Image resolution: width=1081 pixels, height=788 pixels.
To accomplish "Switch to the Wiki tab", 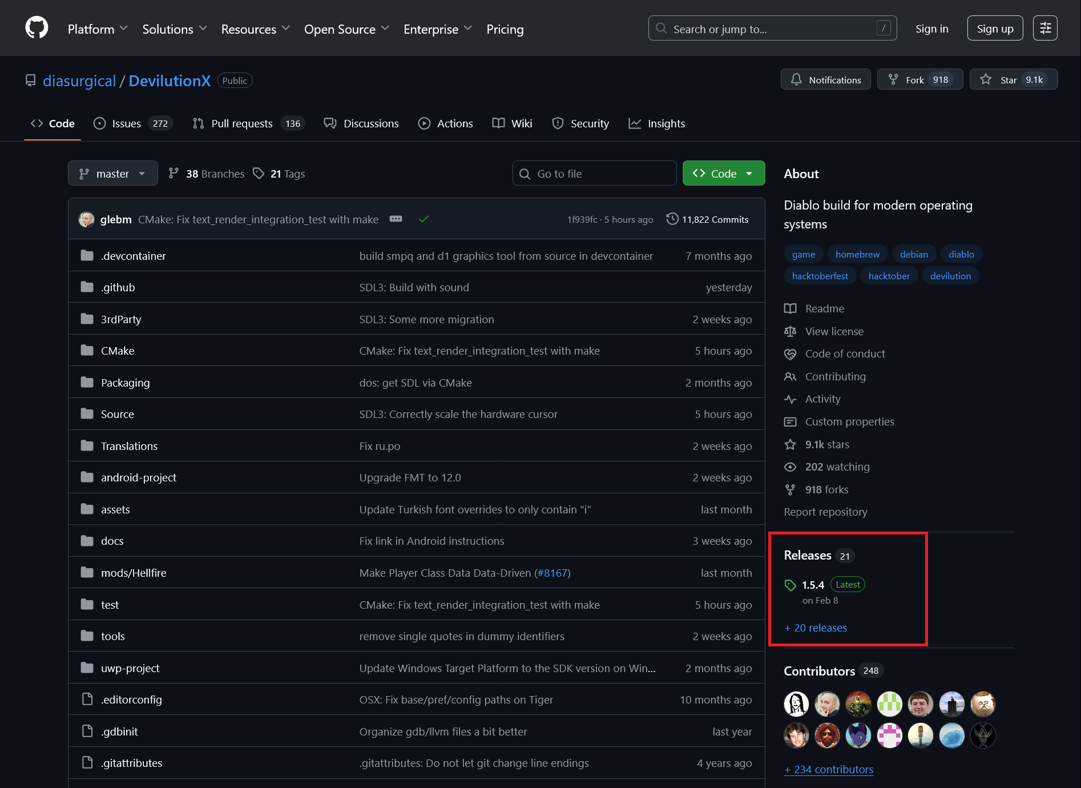I will tap(513, 123).
